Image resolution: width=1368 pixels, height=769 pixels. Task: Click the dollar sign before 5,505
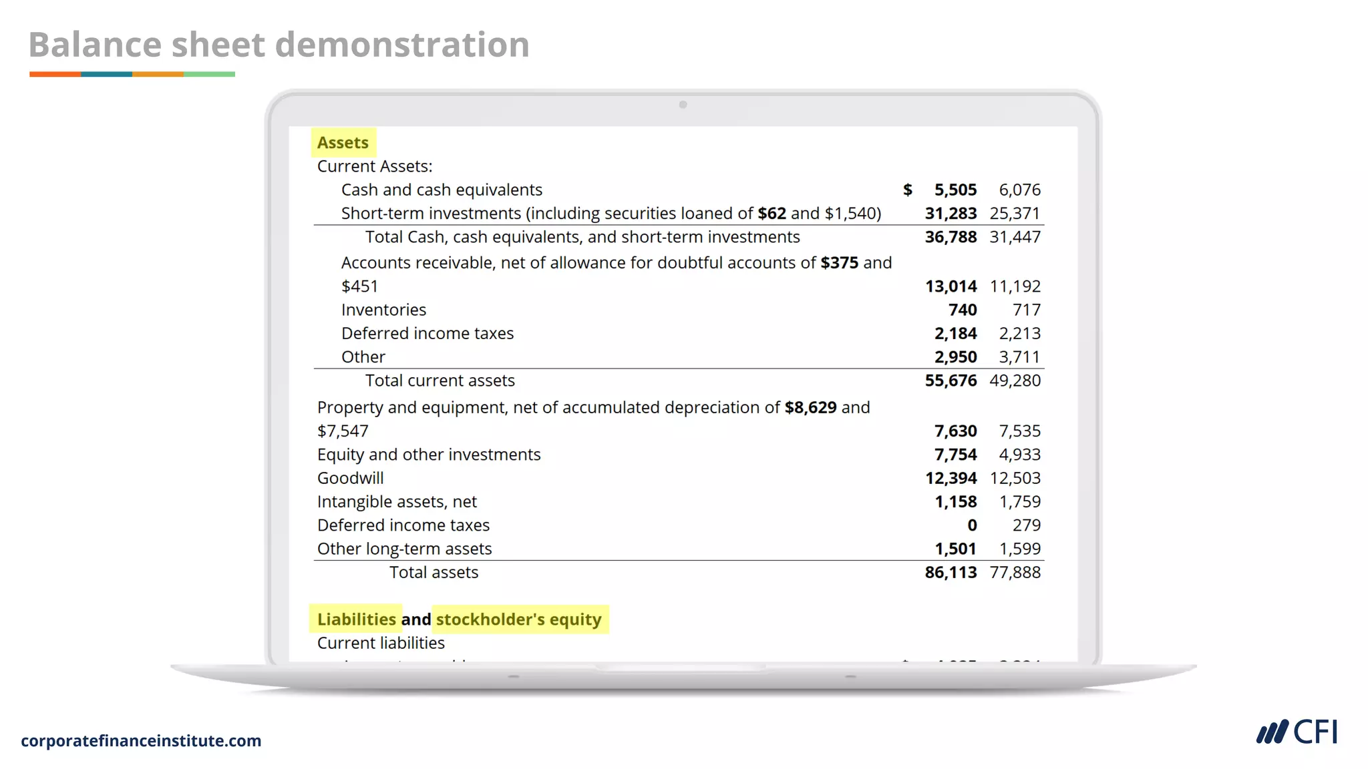[907, 190]
